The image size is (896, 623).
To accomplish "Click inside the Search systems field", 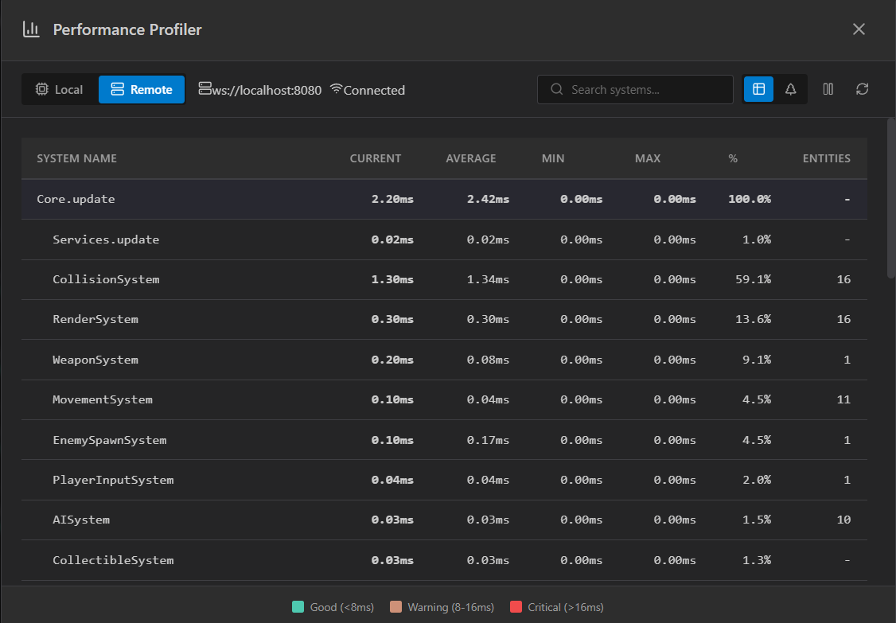I will [637, 89].
